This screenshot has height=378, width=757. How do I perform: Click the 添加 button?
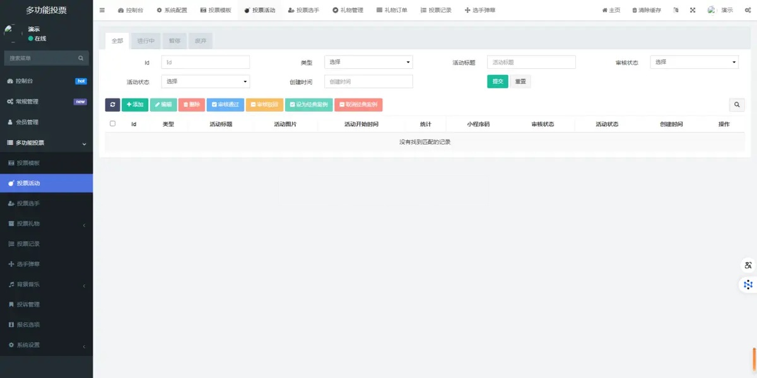[135, 105]
